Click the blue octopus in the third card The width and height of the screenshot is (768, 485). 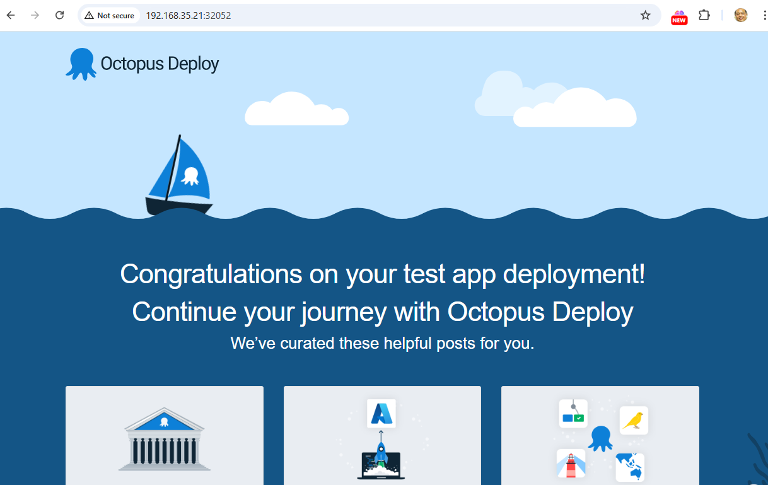(600, 438)
